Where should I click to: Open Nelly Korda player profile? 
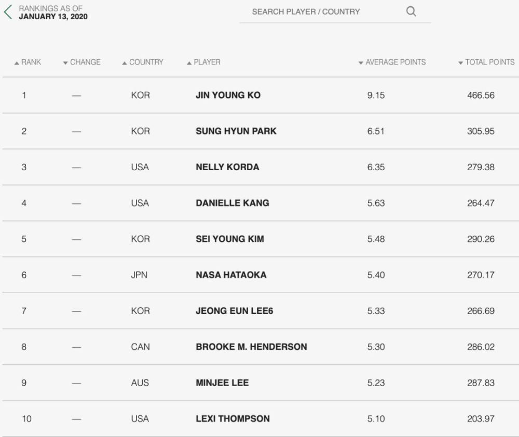(x=227, y=167)
